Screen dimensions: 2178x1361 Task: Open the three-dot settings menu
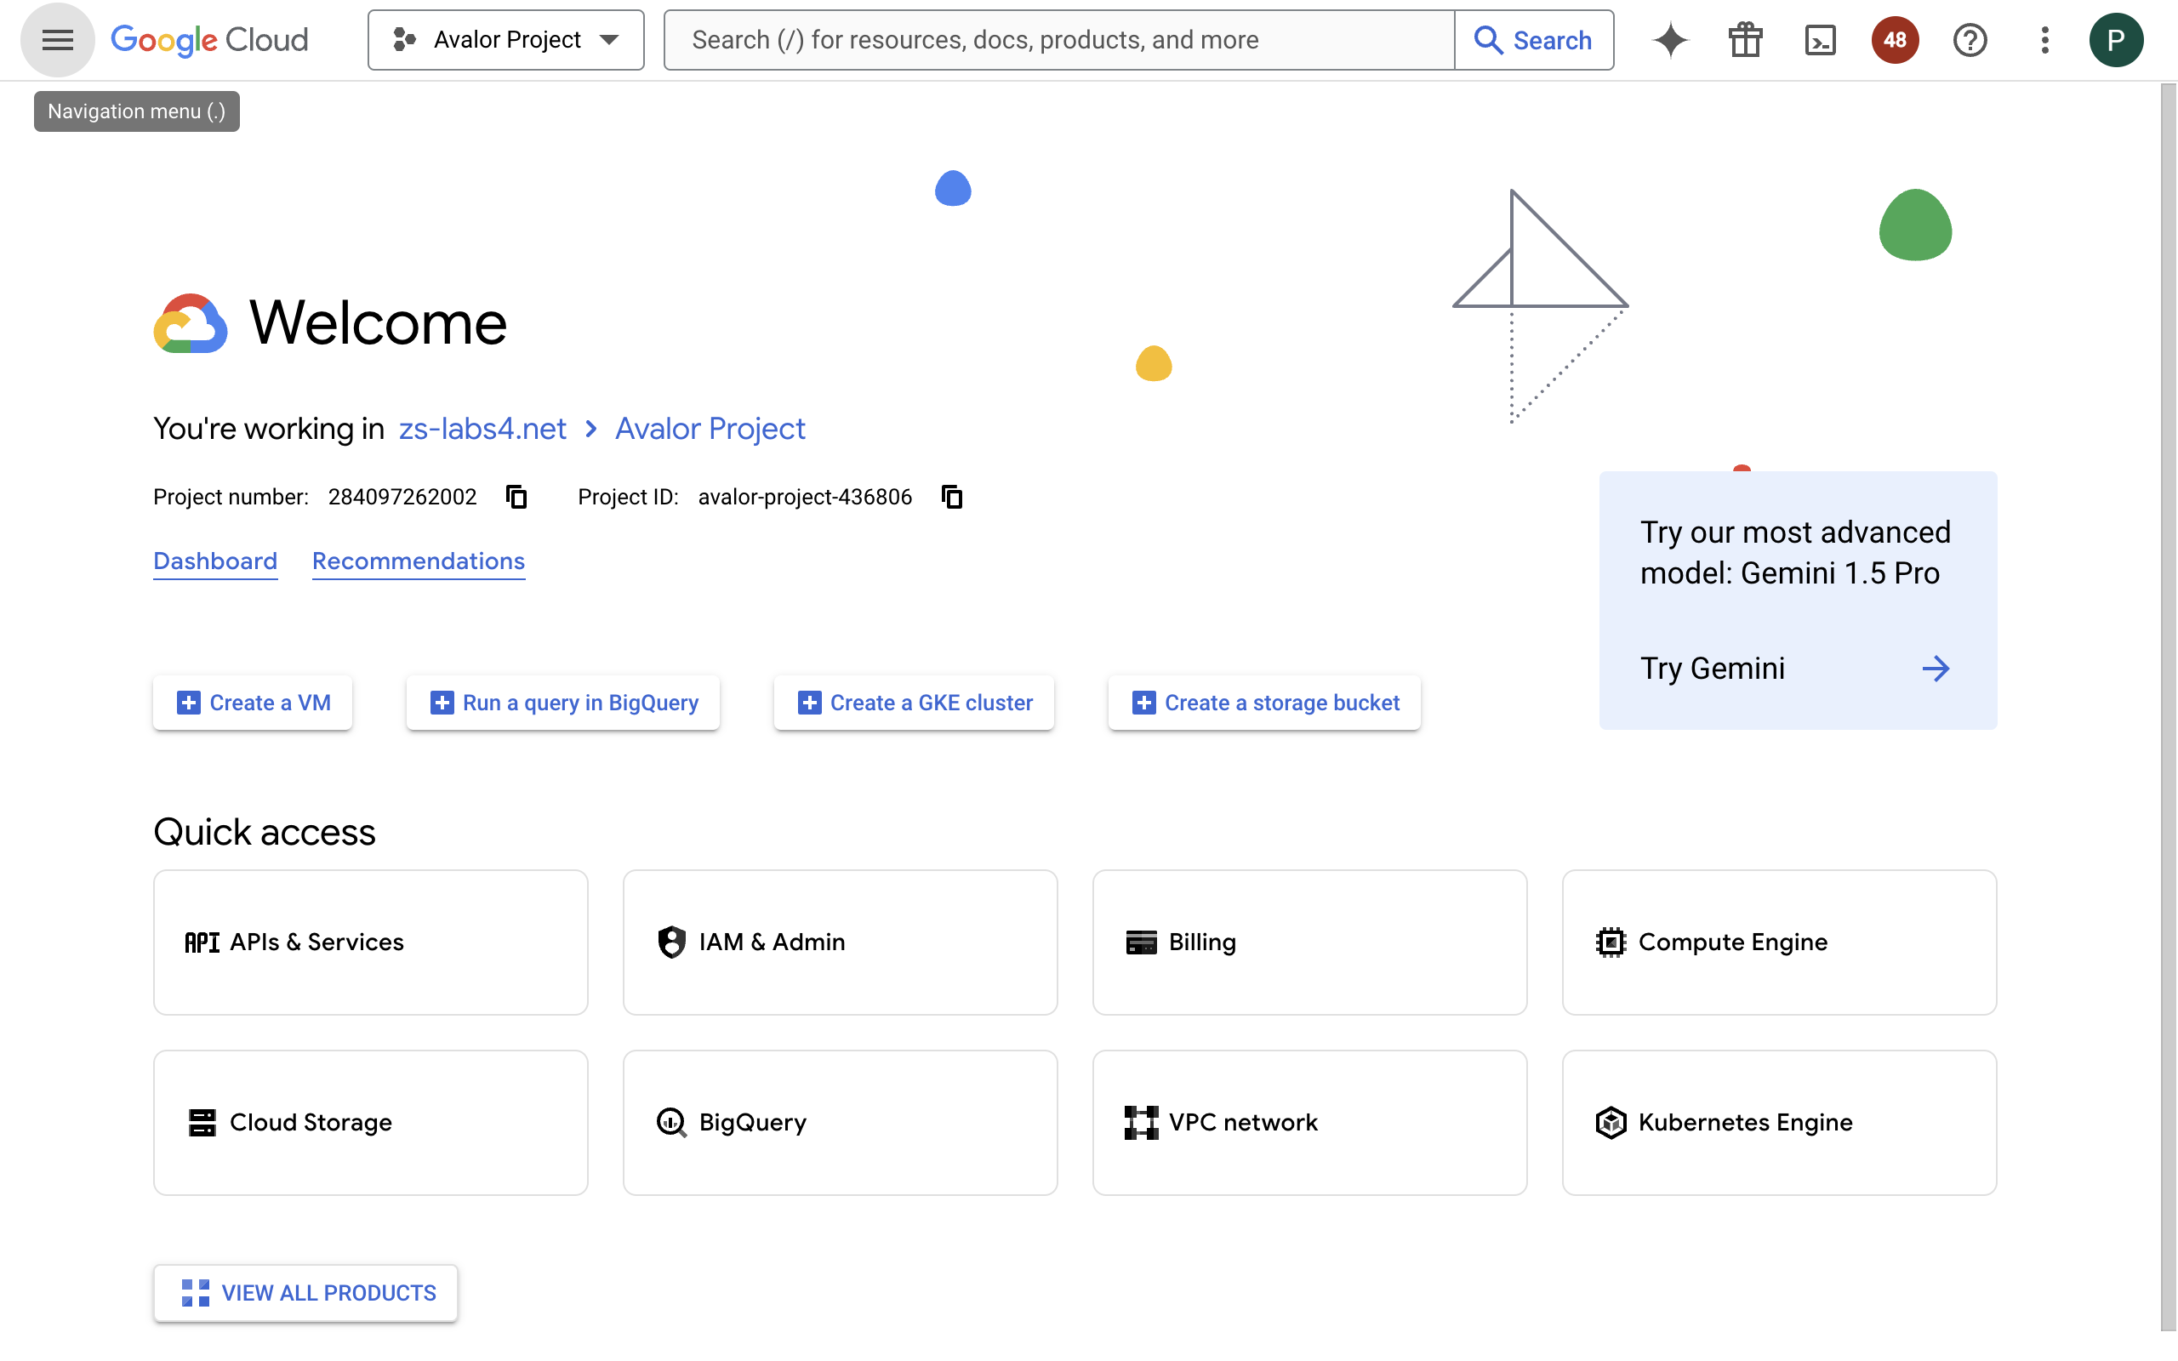tap(2044, 40)
